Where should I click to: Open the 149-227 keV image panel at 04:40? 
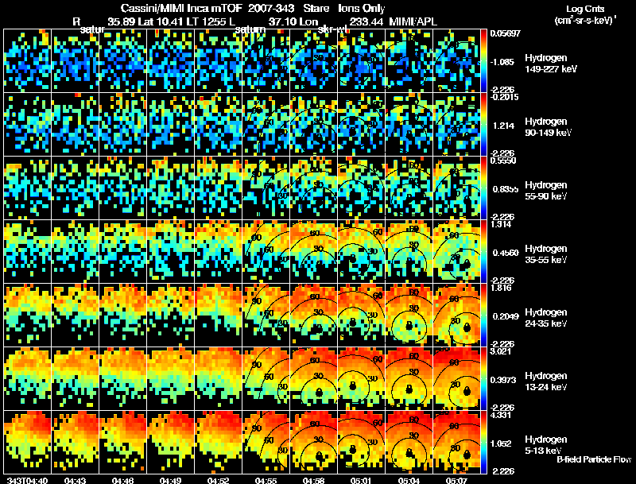pos(27,60)
